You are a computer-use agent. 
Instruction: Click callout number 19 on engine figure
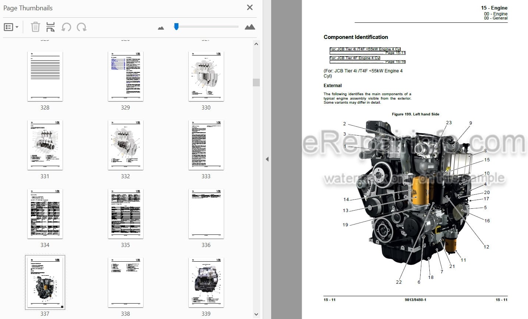click(345, 225)
